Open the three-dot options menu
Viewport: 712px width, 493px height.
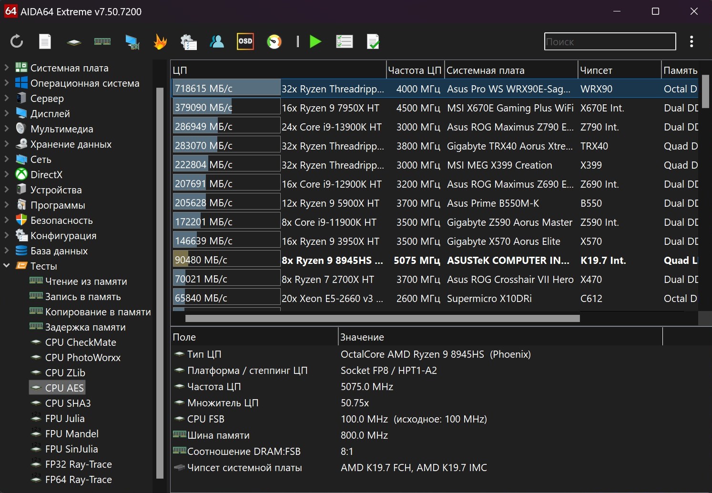[691, 41]
